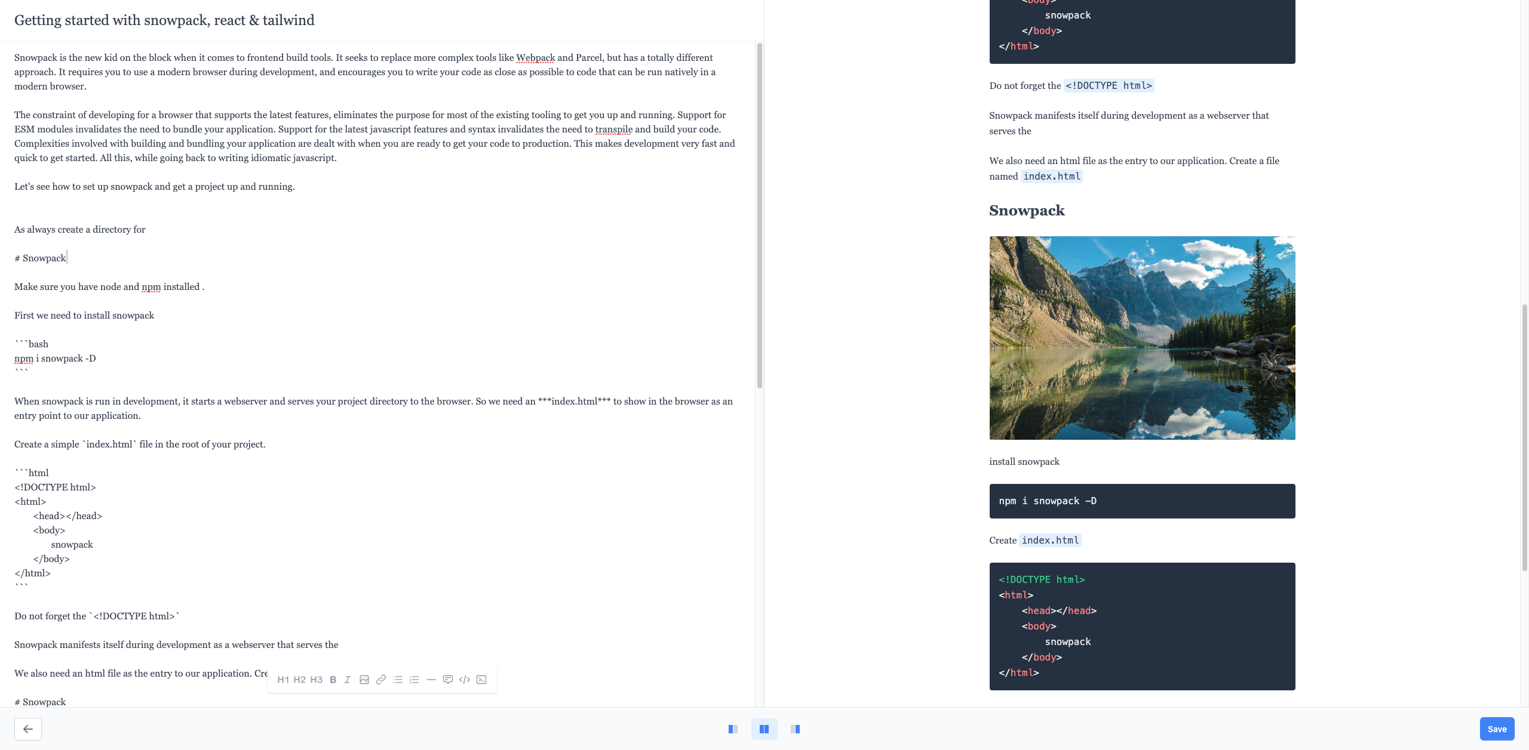Switch to editor-only layout view

point(733,729)
